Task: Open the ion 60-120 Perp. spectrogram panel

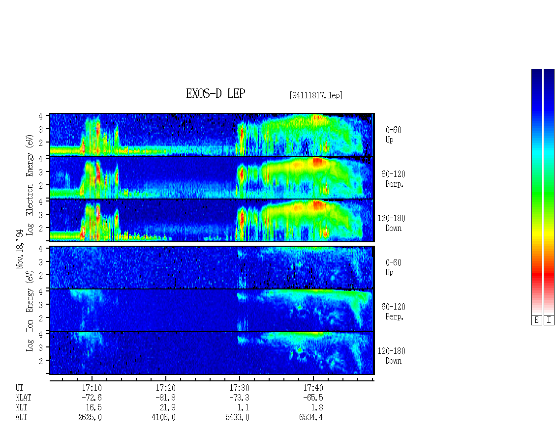Action: [x=212, y=310]
